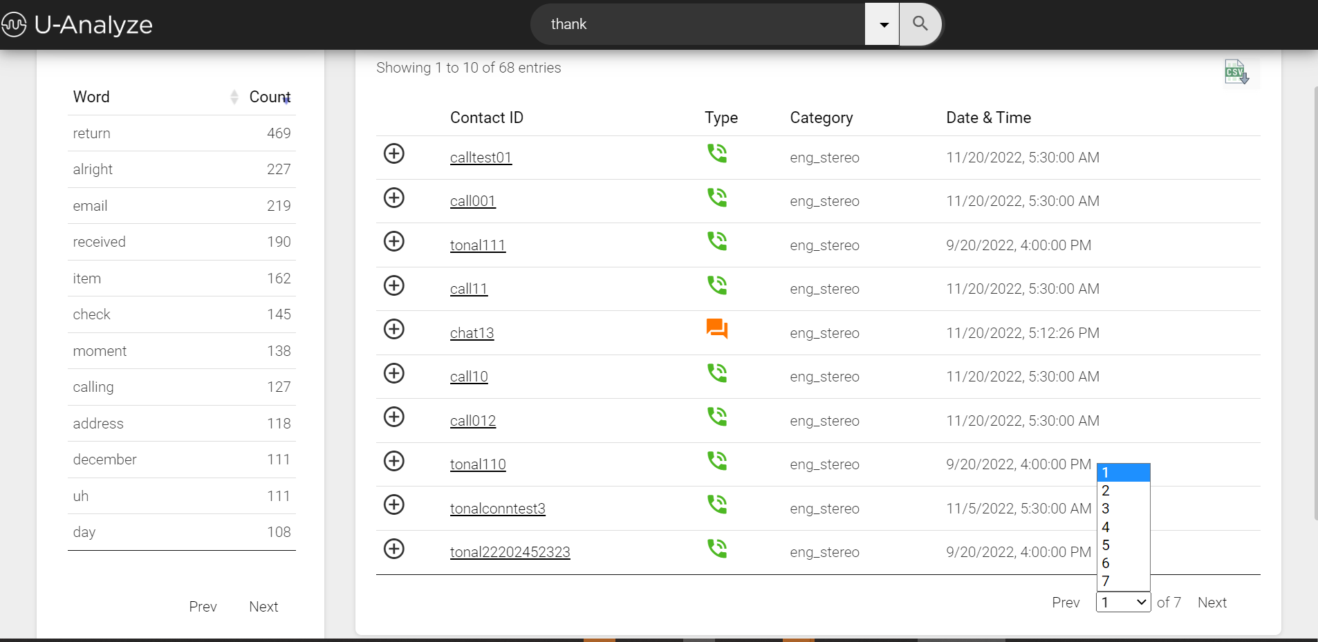Select page 6 in the page dropdown list
This screenshot has width=1318, height=642.
click(x=1123, y=563)
